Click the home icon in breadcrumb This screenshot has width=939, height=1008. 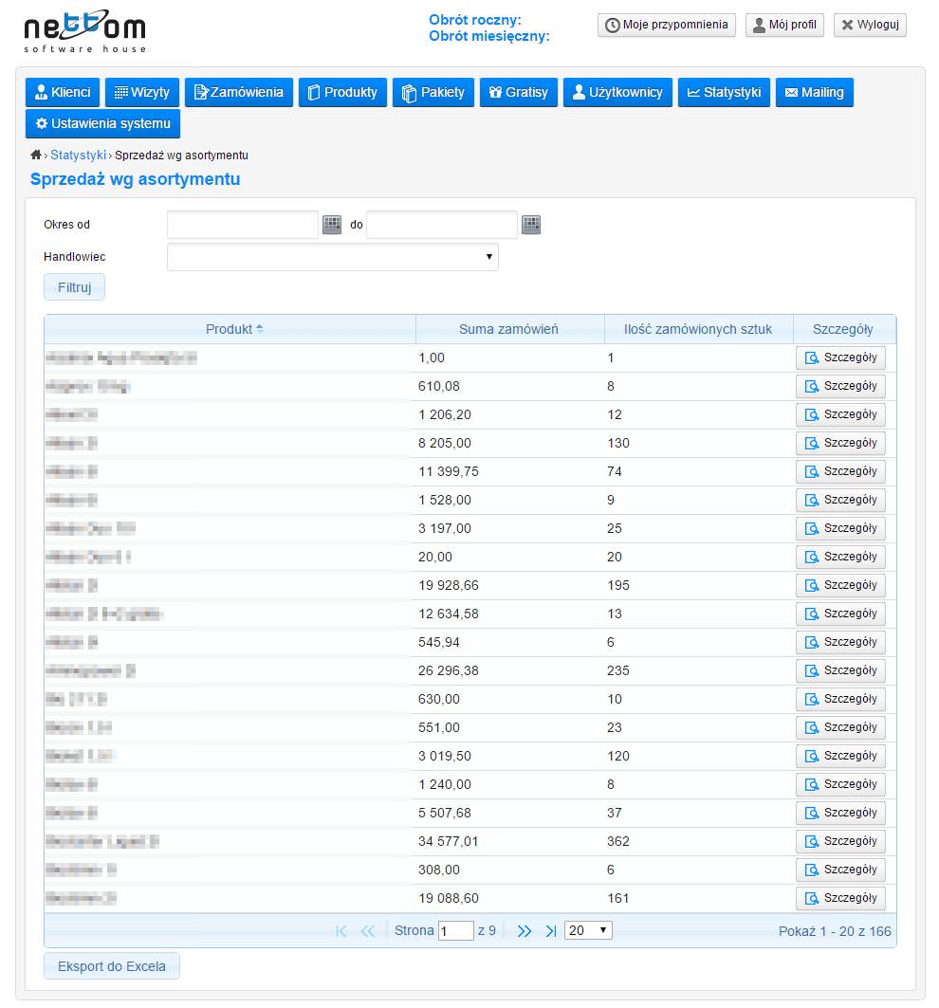pos(36,155)
